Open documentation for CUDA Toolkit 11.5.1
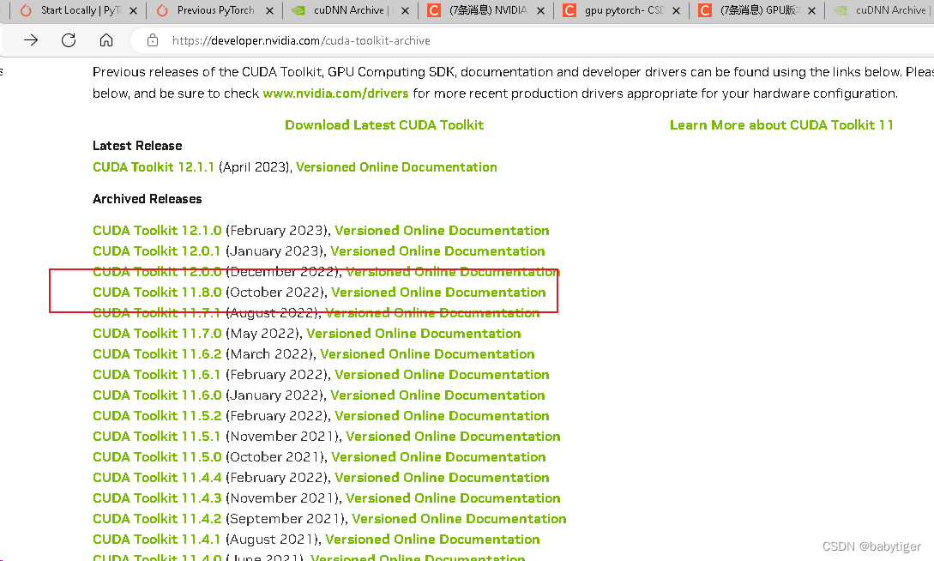The height and width of the screenshot is (561, 934). pyautogui.click(x=453, y=437)
